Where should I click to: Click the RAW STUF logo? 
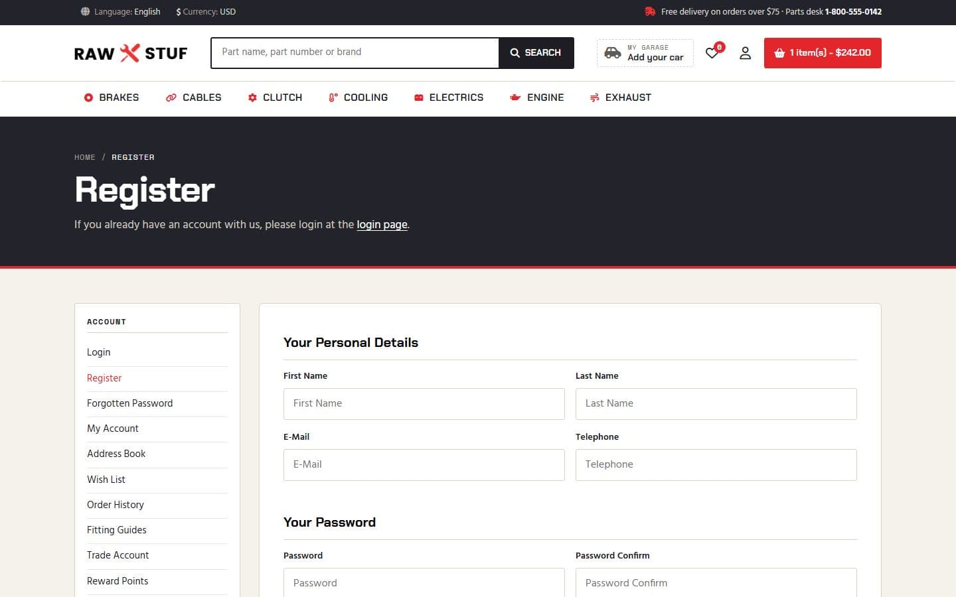pyautogui.click(x=131, y=53)
